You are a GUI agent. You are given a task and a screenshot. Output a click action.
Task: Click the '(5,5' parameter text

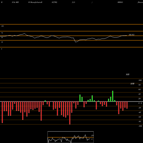(x=74, y=2)
